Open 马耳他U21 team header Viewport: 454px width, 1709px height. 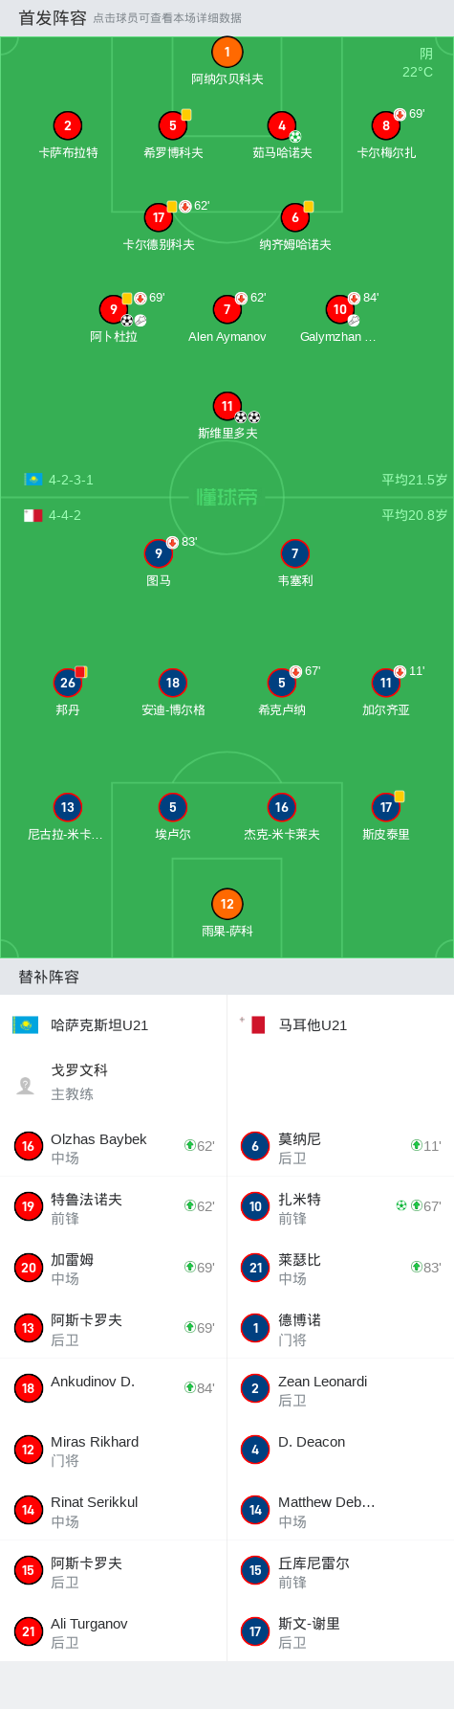click(340, 1024)
